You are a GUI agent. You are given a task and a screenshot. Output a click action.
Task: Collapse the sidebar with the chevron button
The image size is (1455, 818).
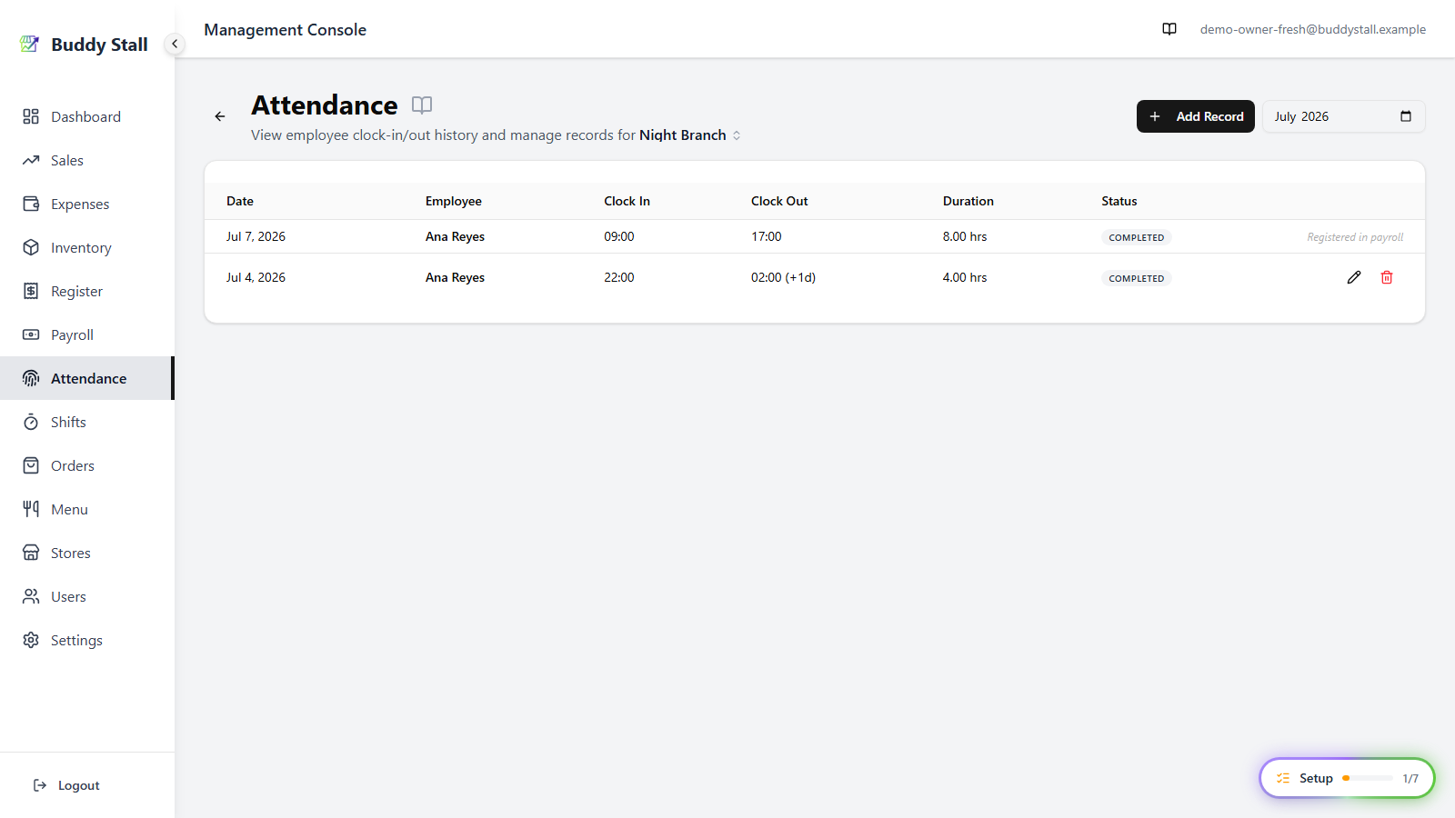click(175, 44)
